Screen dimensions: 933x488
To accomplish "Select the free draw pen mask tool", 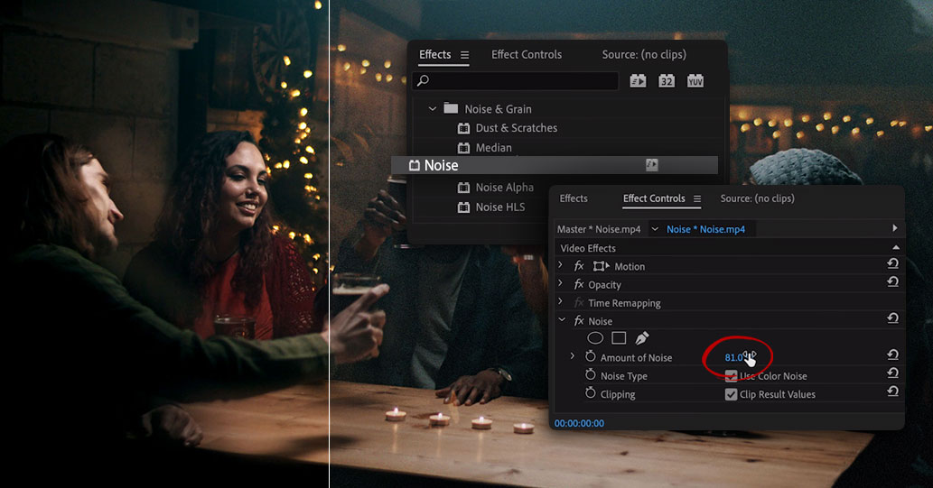I will point(642,338).
